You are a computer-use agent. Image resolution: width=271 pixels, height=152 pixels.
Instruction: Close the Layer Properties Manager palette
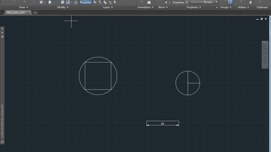click(2, 28)
